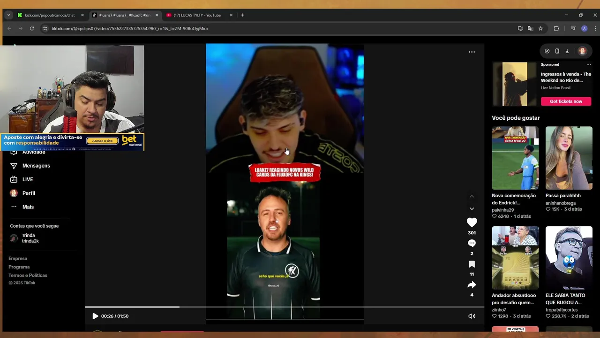Share the video with the arrow icon
The width and height of the screenshot is (600, 338).
tap(472, 285)
